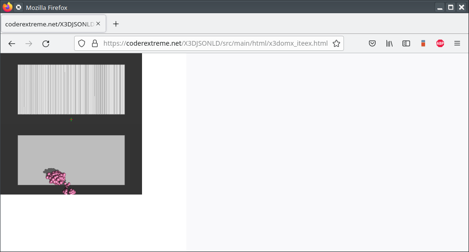The height and width of the screenshot is (252, 469).
Task: Open the Firefox hamburger application menu
Action: pos(457,43)
